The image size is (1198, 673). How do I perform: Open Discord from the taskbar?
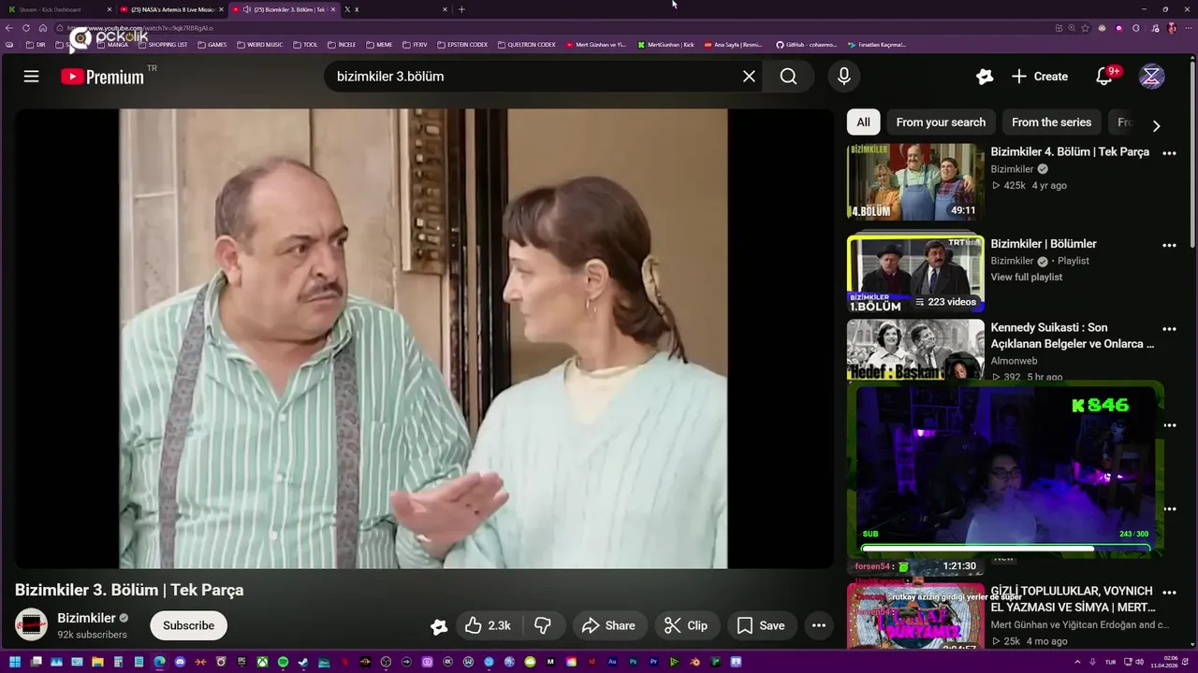pyautogui.click(x=180, y=662)
